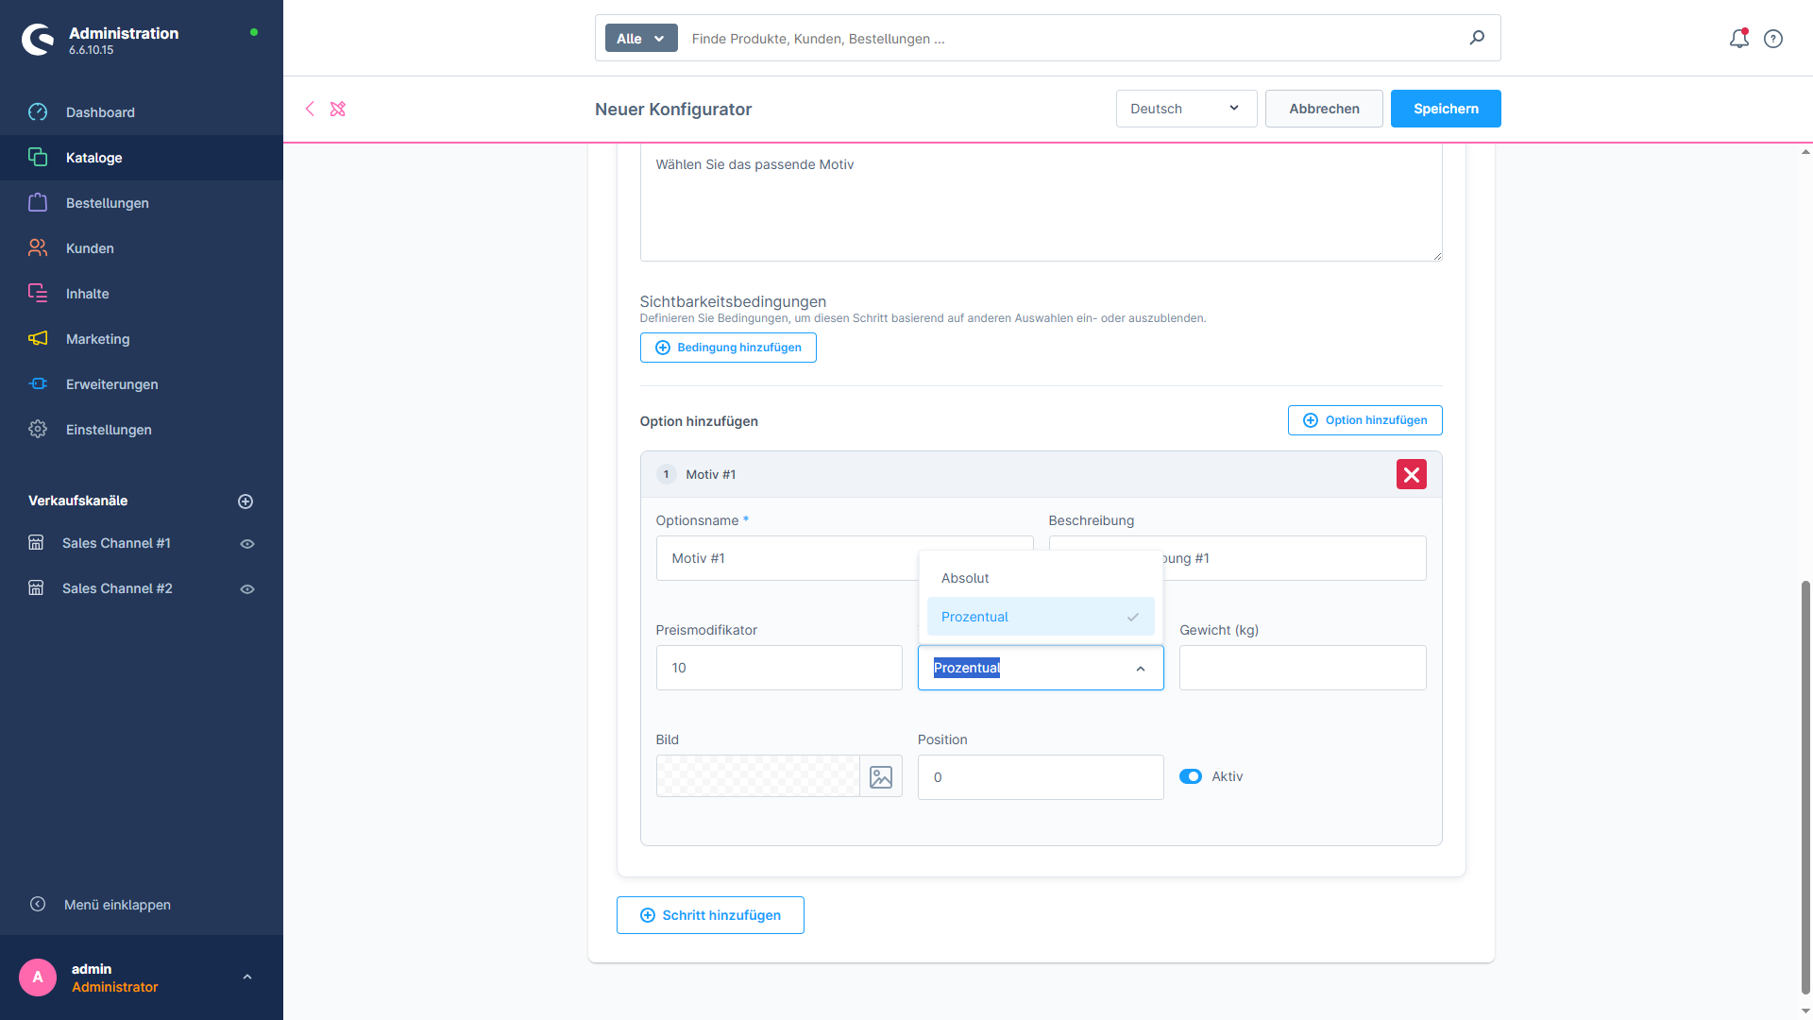The width and height of the screenshot is (1813, 1020).
Task: Open Sales Channel #2 entry
Action: coord(117,588)
